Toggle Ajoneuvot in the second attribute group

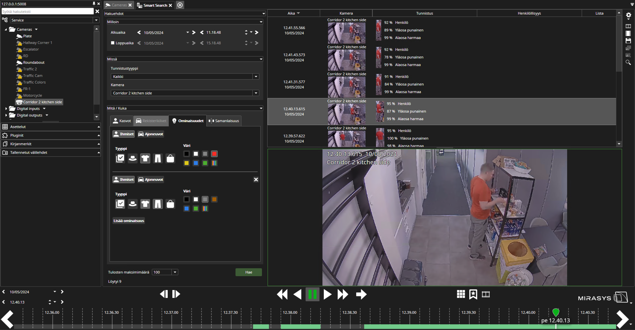coord(151,180)
